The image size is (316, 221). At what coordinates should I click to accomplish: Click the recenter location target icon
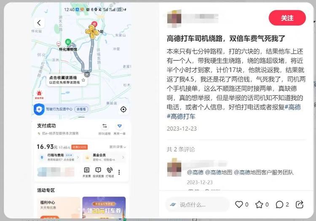click(x=123, y=109)
